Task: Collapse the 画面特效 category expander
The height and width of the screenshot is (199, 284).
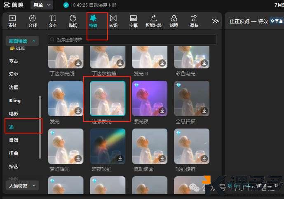Action: click(x=22, y=41)
